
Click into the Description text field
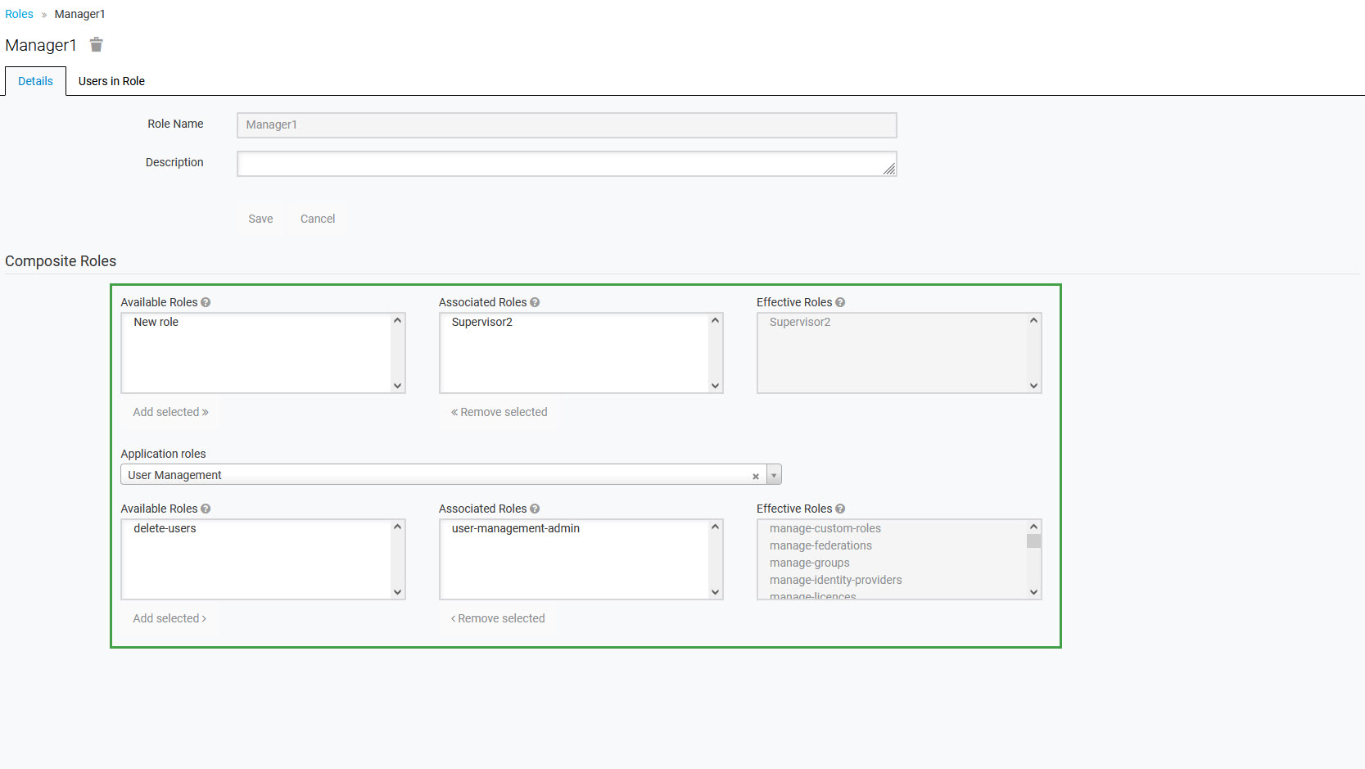(566, 164)
